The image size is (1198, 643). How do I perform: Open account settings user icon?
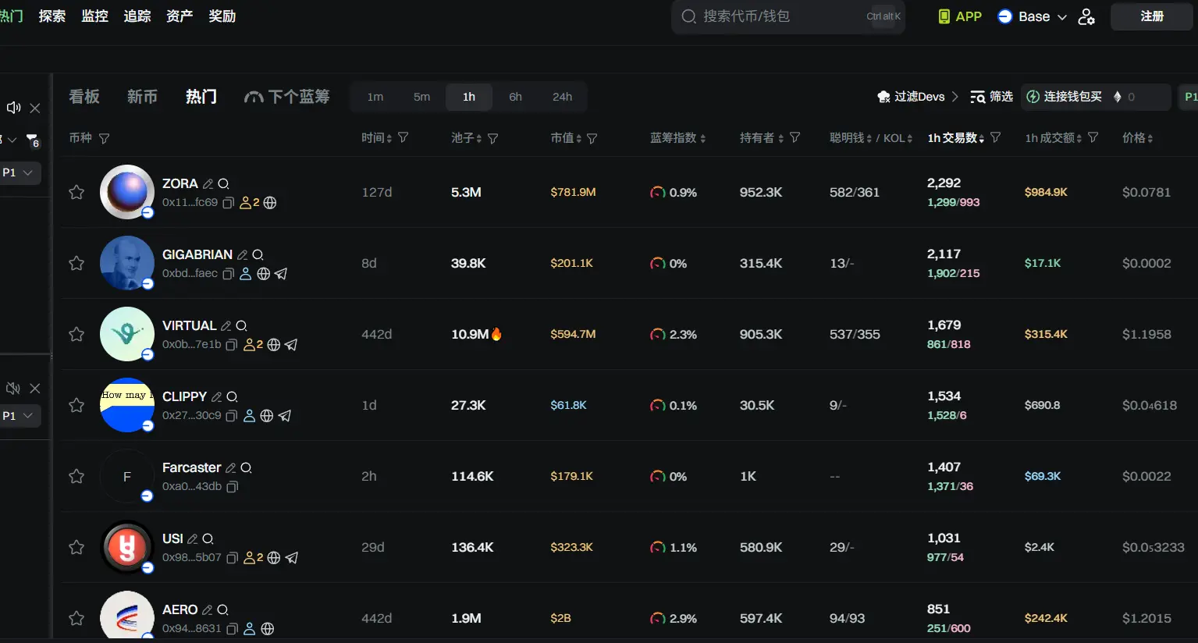point(1086,16)
